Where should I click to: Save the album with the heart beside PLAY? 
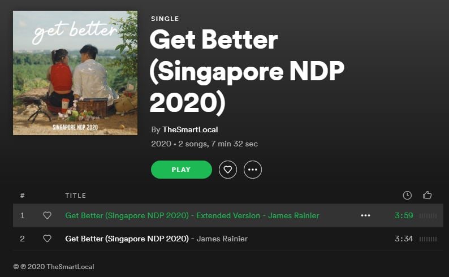click(228, 170)
